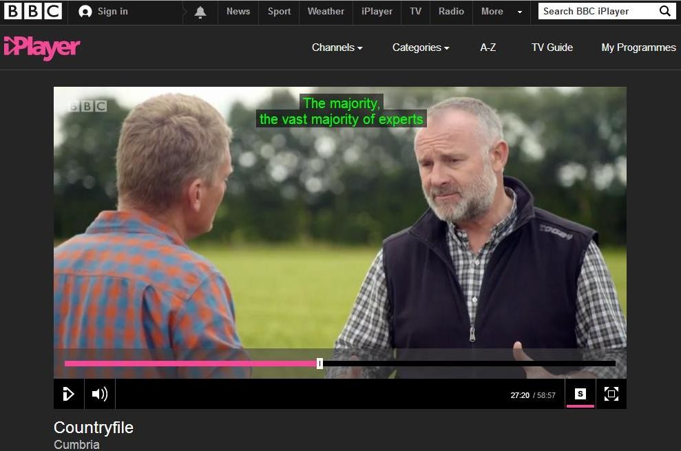Mute the video using speaker icon
681x451 pixels.
point(100,394)
